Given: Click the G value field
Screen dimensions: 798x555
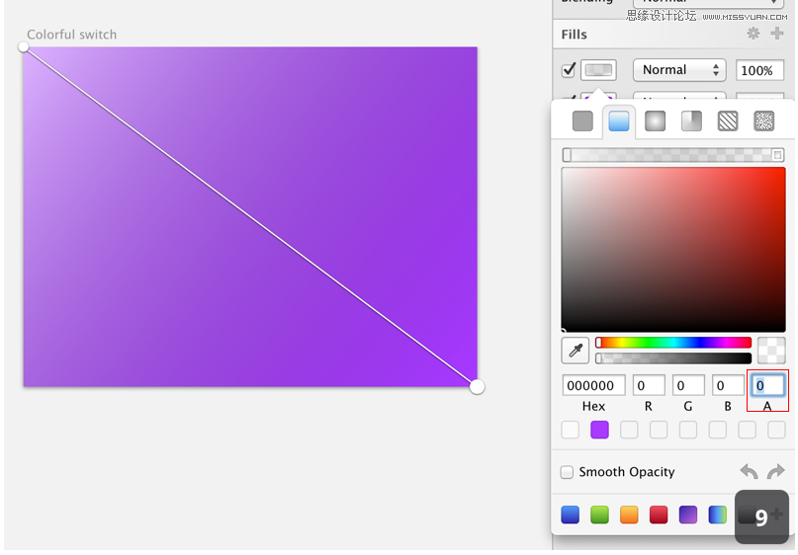Looking at the screenshot, I should click(688, 385).
